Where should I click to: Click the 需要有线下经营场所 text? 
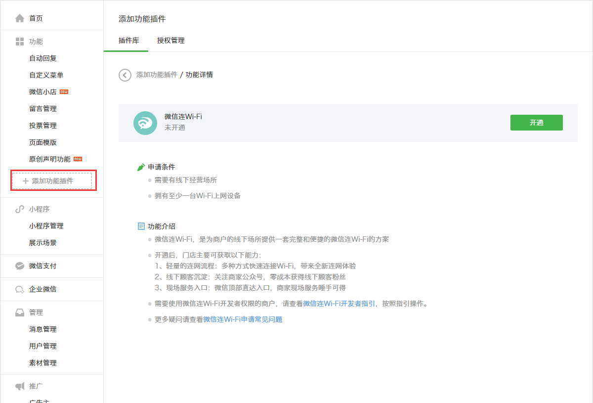[x=186, y=180]
